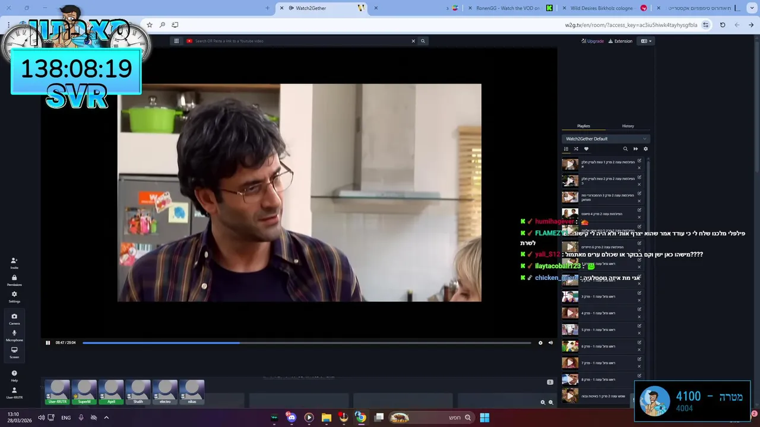Pause the video playback

coord(48,343)
